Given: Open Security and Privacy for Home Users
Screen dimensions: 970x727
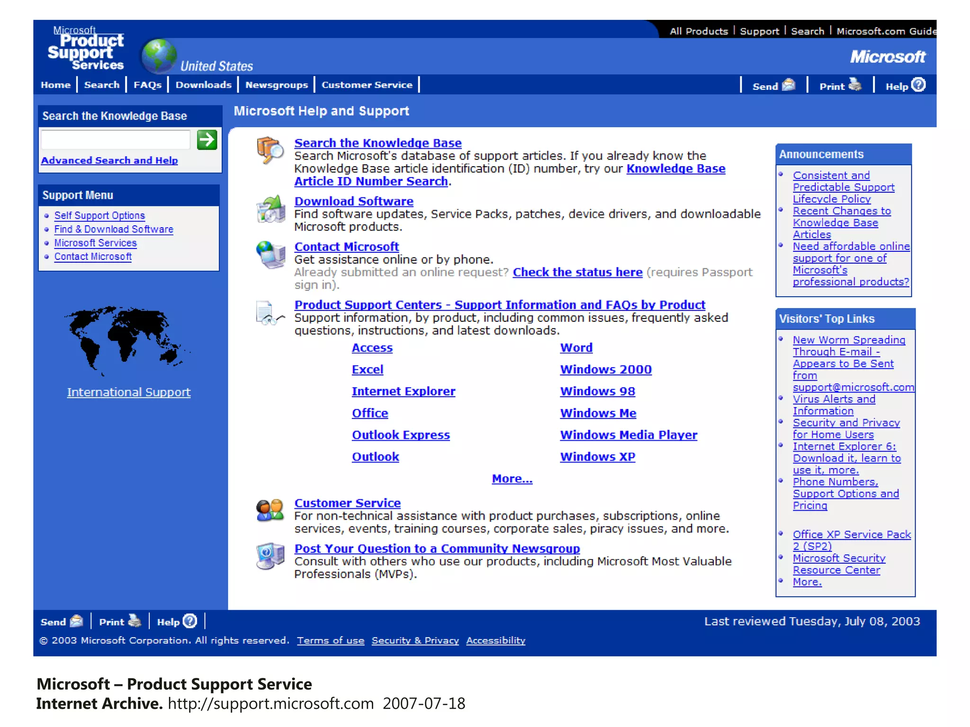Looking at the screenshot, I should pos(846,429).
